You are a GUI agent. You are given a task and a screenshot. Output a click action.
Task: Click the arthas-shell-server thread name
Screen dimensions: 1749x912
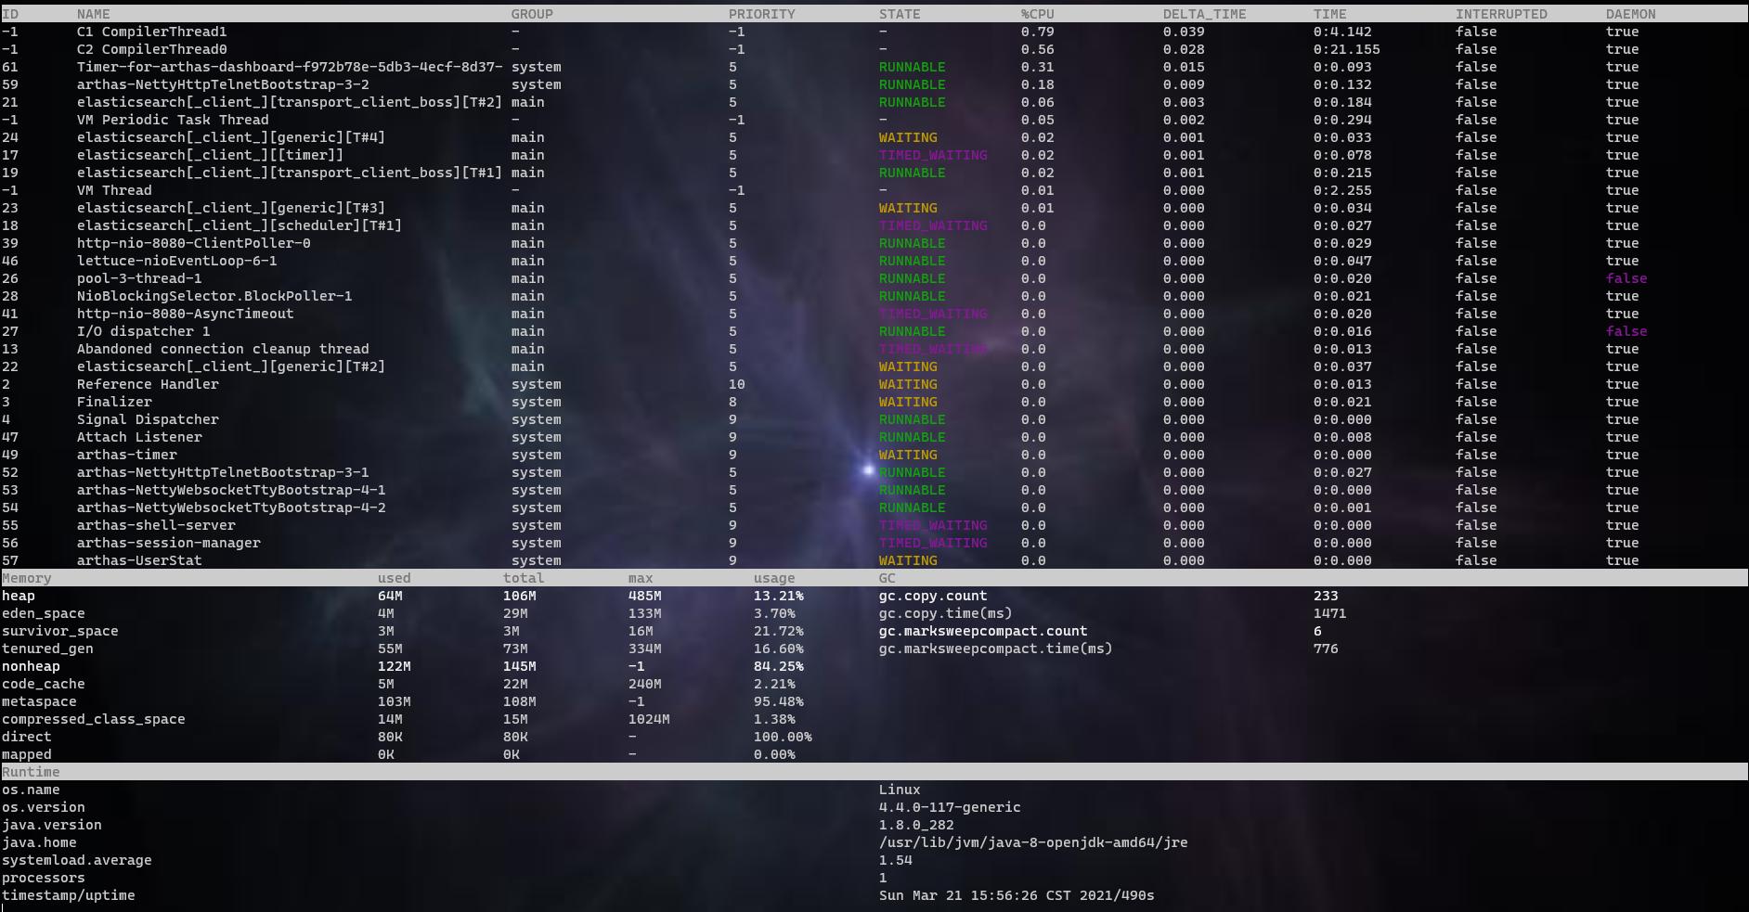[x=156, y=525]
